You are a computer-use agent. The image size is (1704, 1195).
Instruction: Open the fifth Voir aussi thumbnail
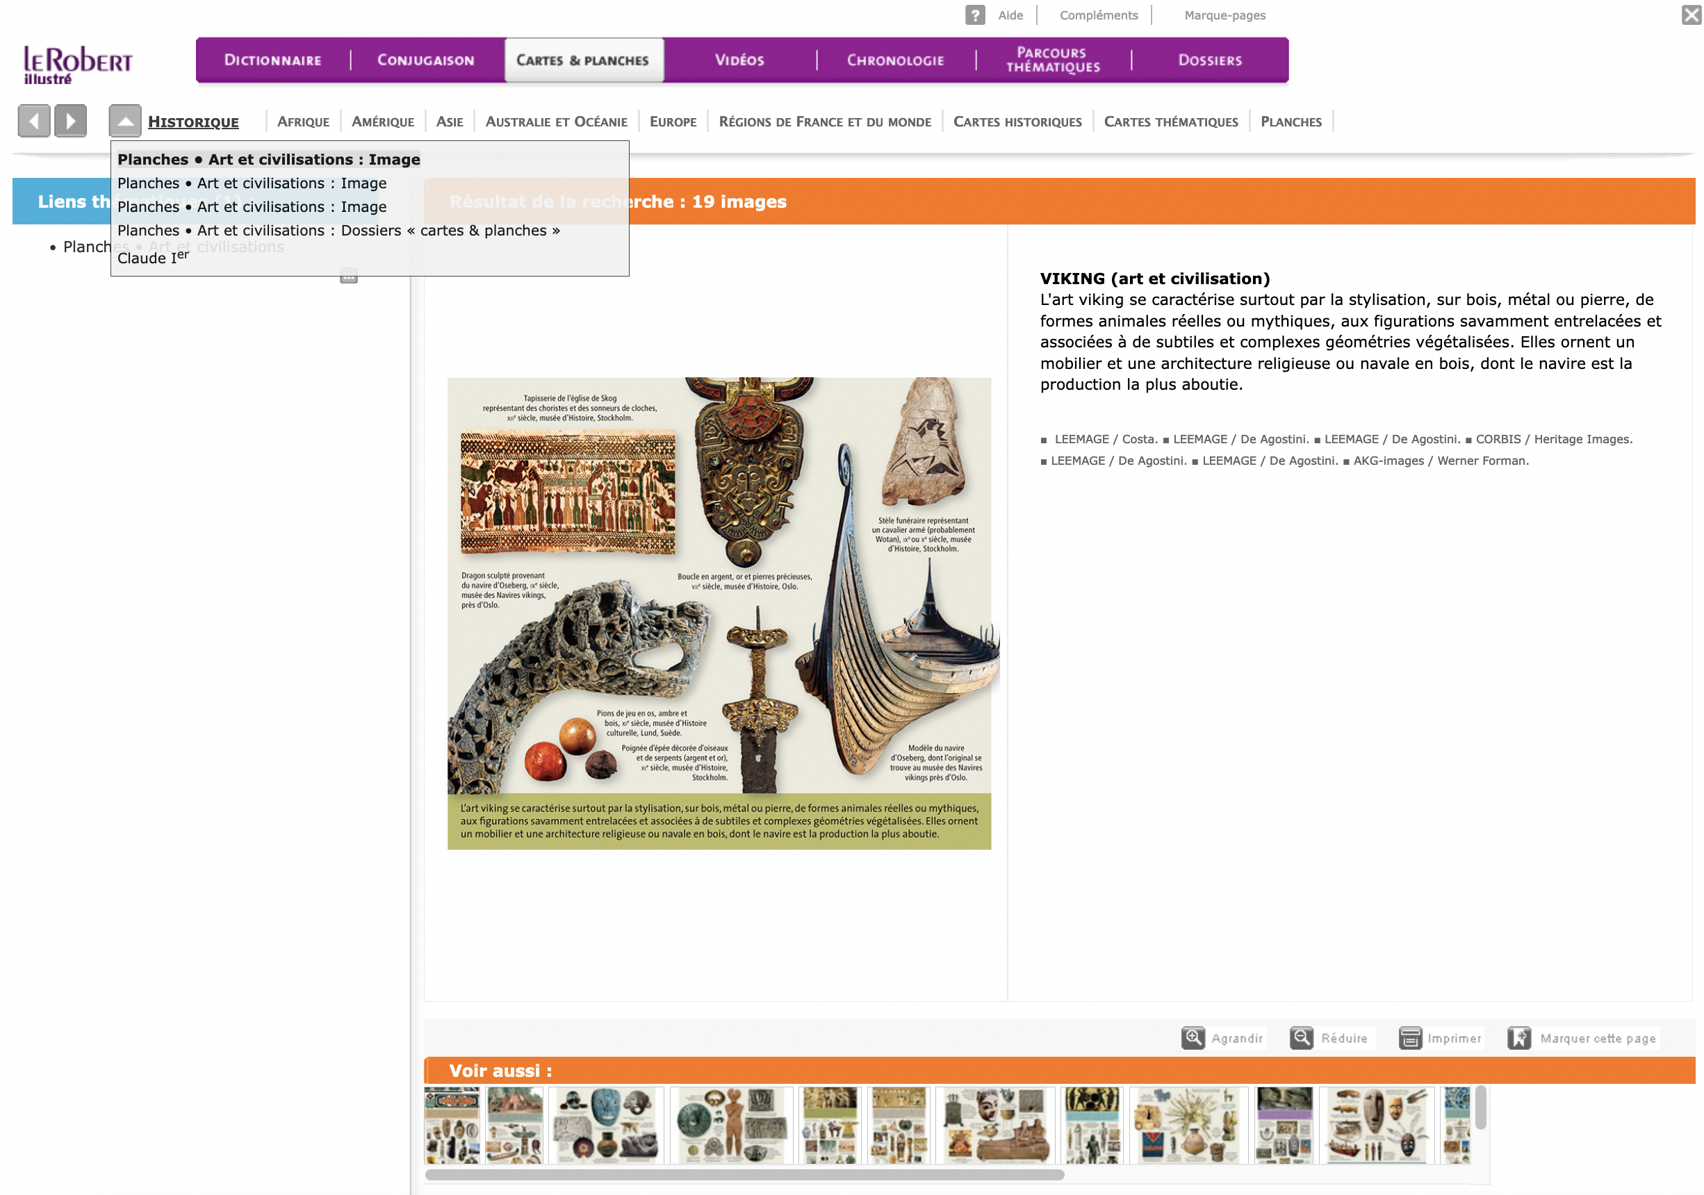coord(830,1126)
